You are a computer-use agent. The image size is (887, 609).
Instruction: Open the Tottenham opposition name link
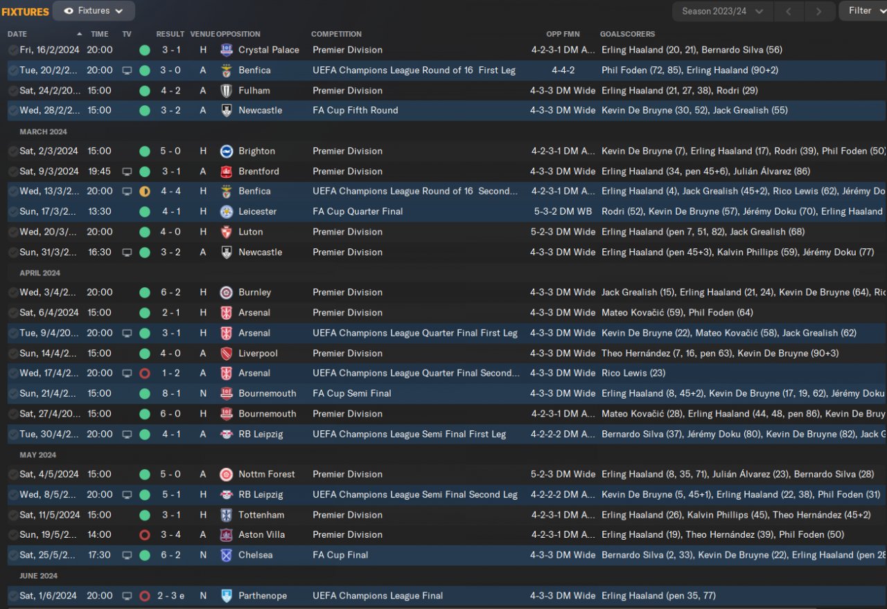pyautogui.click(x=261, y=515)
